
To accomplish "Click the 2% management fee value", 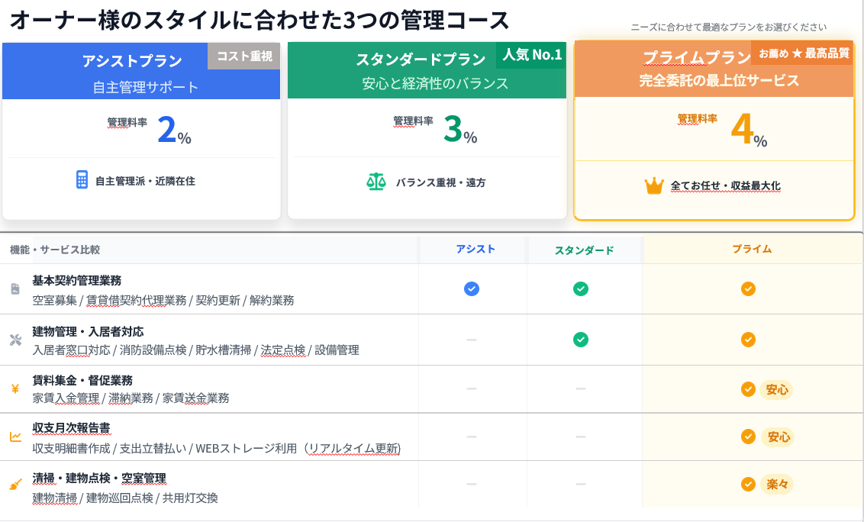I will (174, 130).
